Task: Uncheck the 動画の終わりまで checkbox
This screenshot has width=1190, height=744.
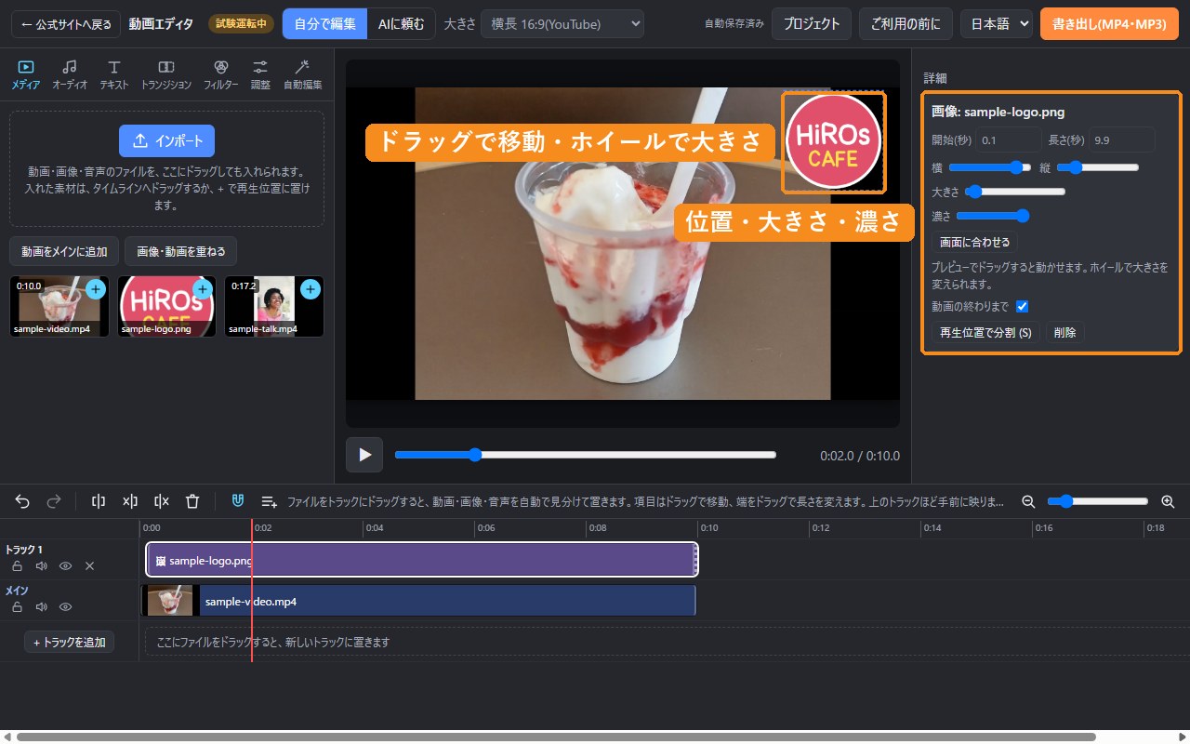Action: [x=1022, y=306]
